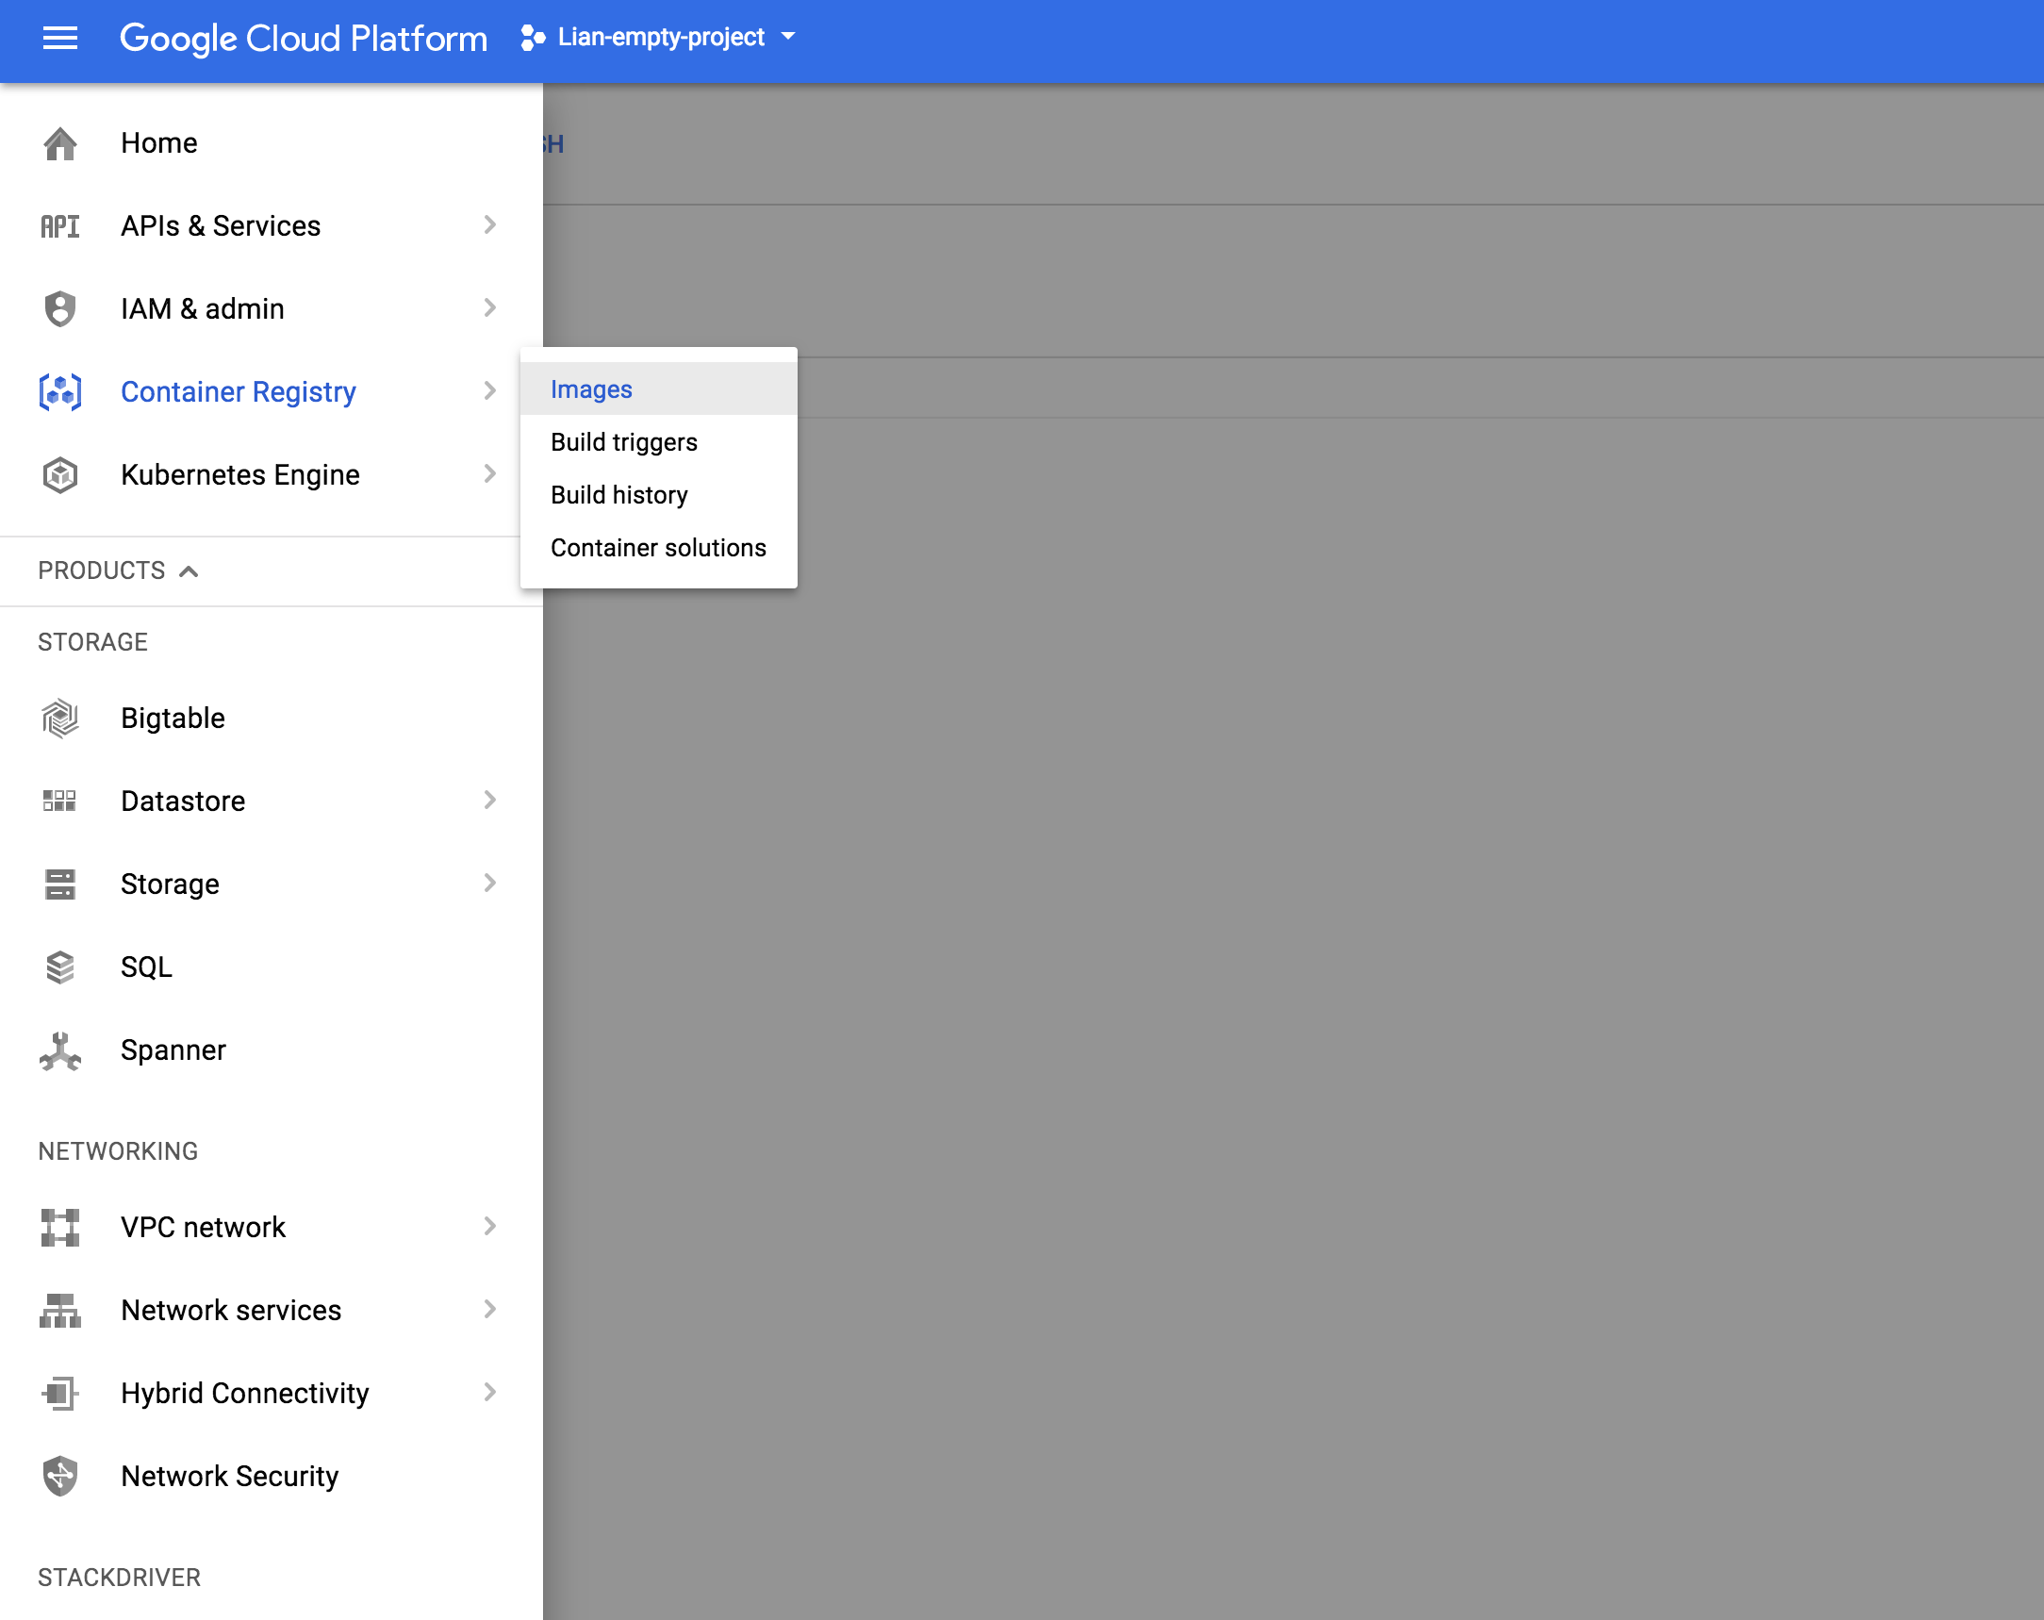The height and width of the screenshot is (1620, 2044).
Task: Expand Datastore submenu chevron
Action: coord(489,800)
